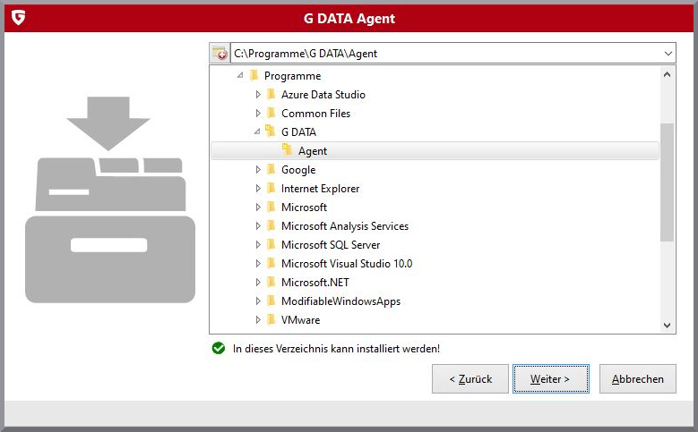This screenshot has height=432, width=698.
Task: Expand the Microsoft Visual Studio 10.0 folder
Action: click(258, 264)
